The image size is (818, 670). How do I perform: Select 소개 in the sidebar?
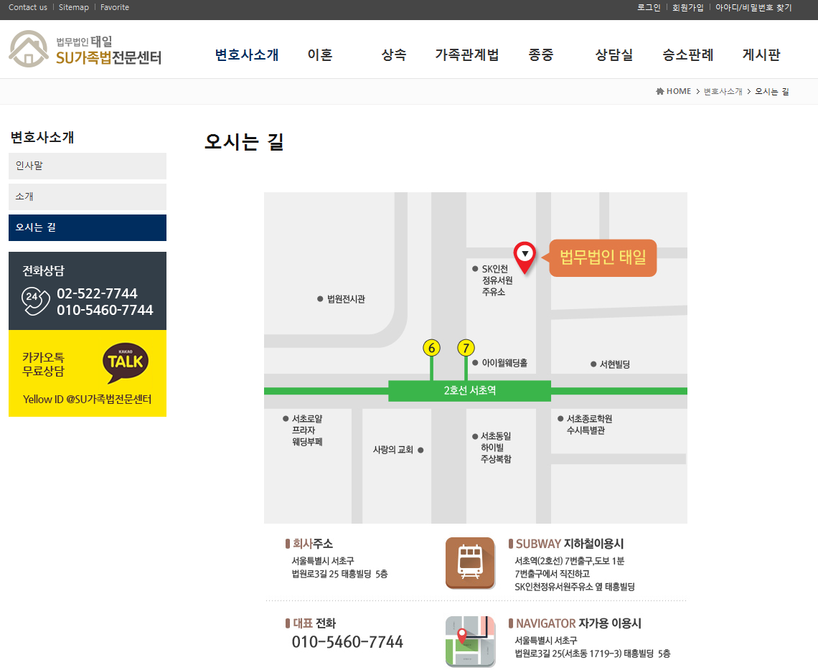(x=88, y=197)
